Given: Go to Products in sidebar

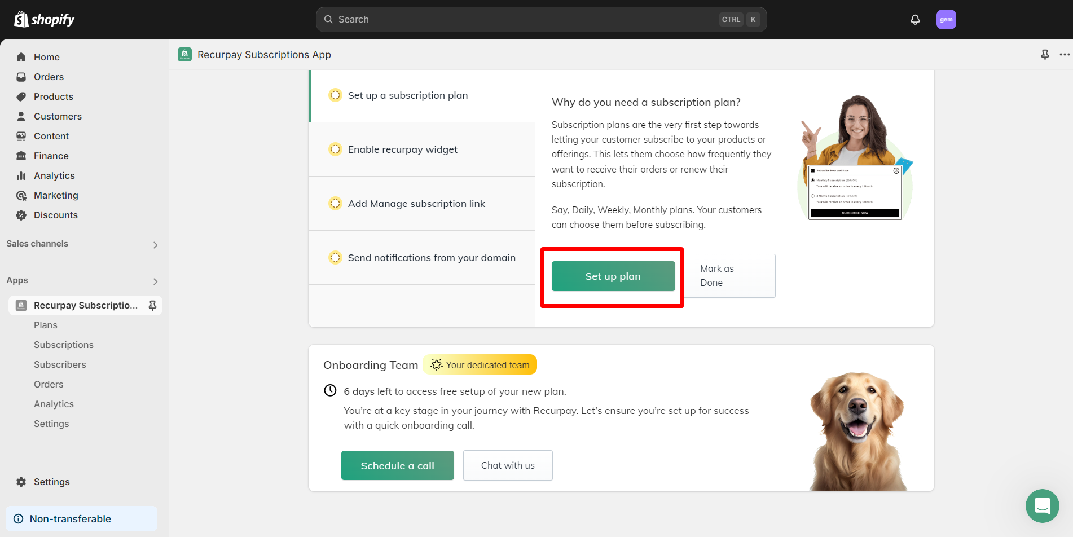Looking at the screenshot, I should [54, 96].
